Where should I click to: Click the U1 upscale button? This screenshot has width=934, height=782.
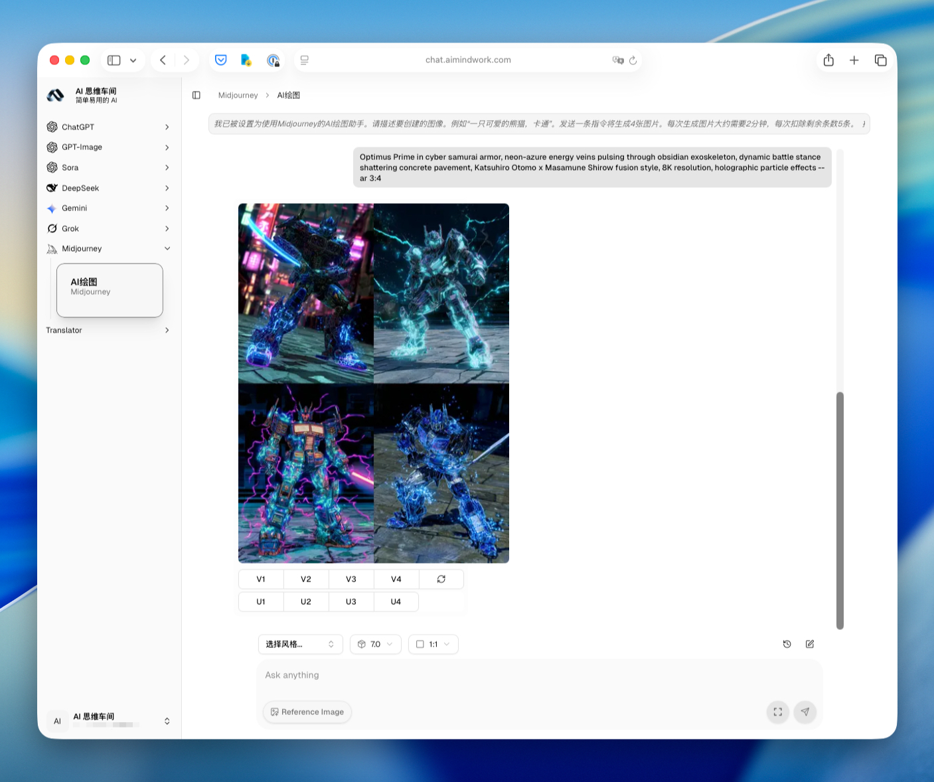coord(261,601)
